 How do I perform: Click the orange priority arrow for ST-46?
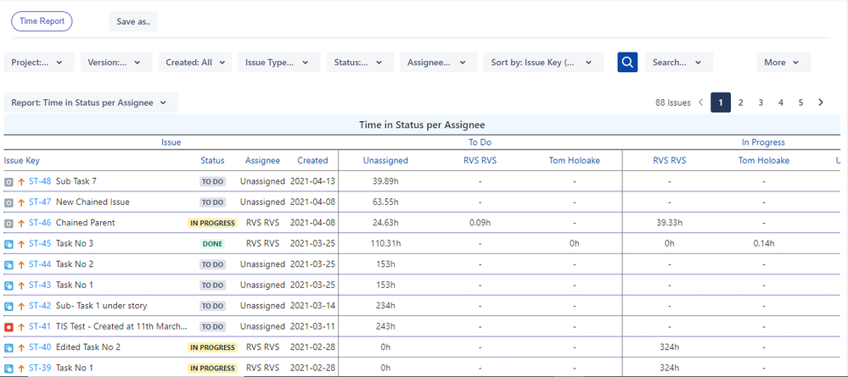21,223
